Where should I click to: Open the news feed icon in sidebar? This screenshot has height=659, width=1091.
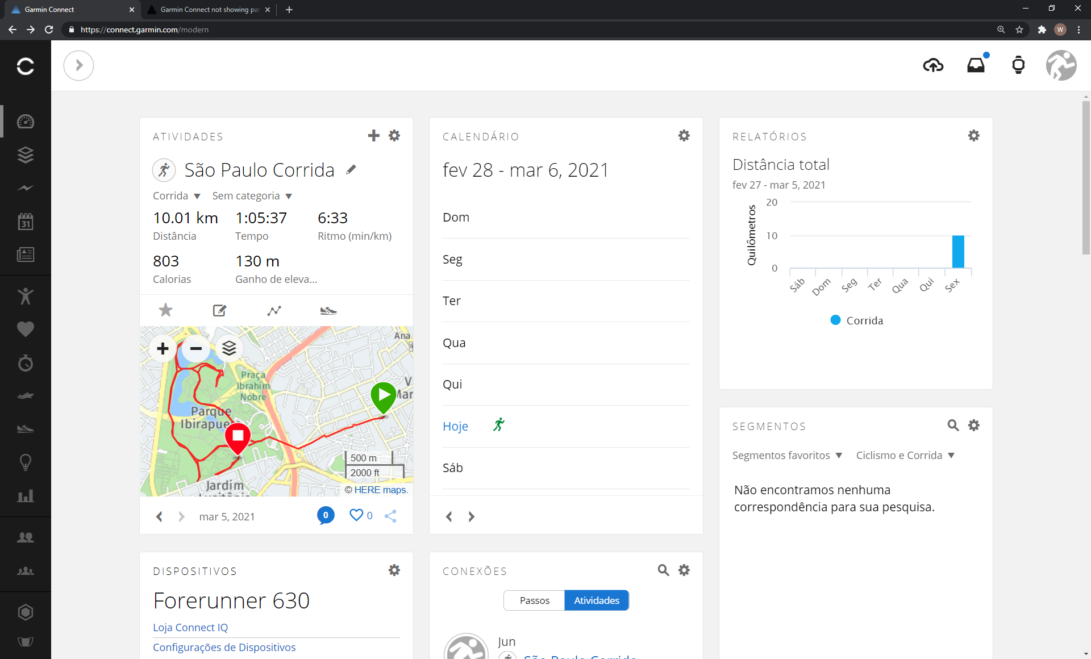pos(26,255)
